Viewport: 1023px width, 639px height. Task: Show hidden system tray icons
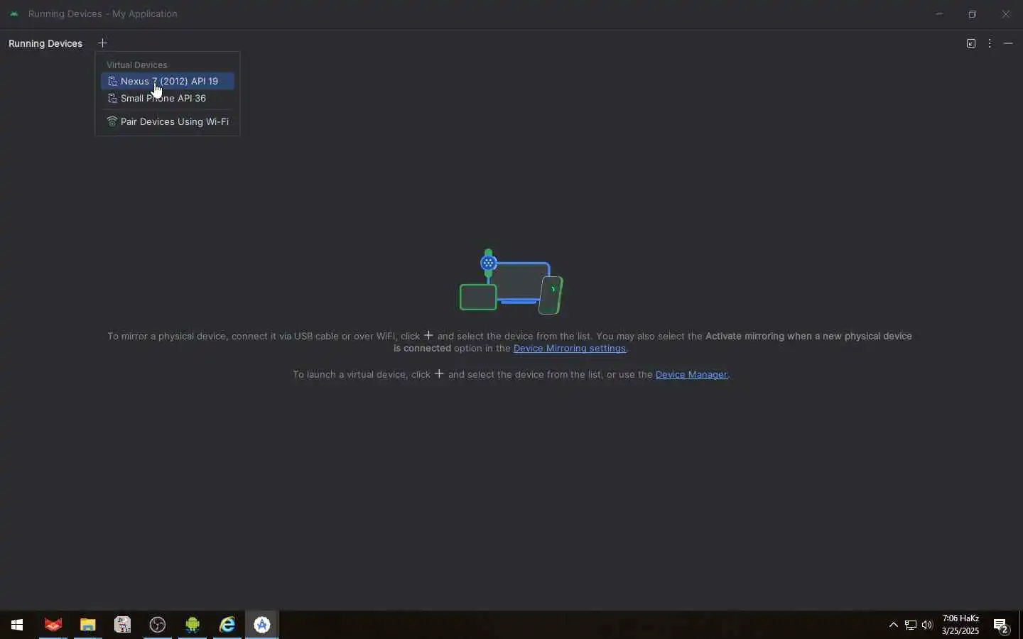point(894,626)
